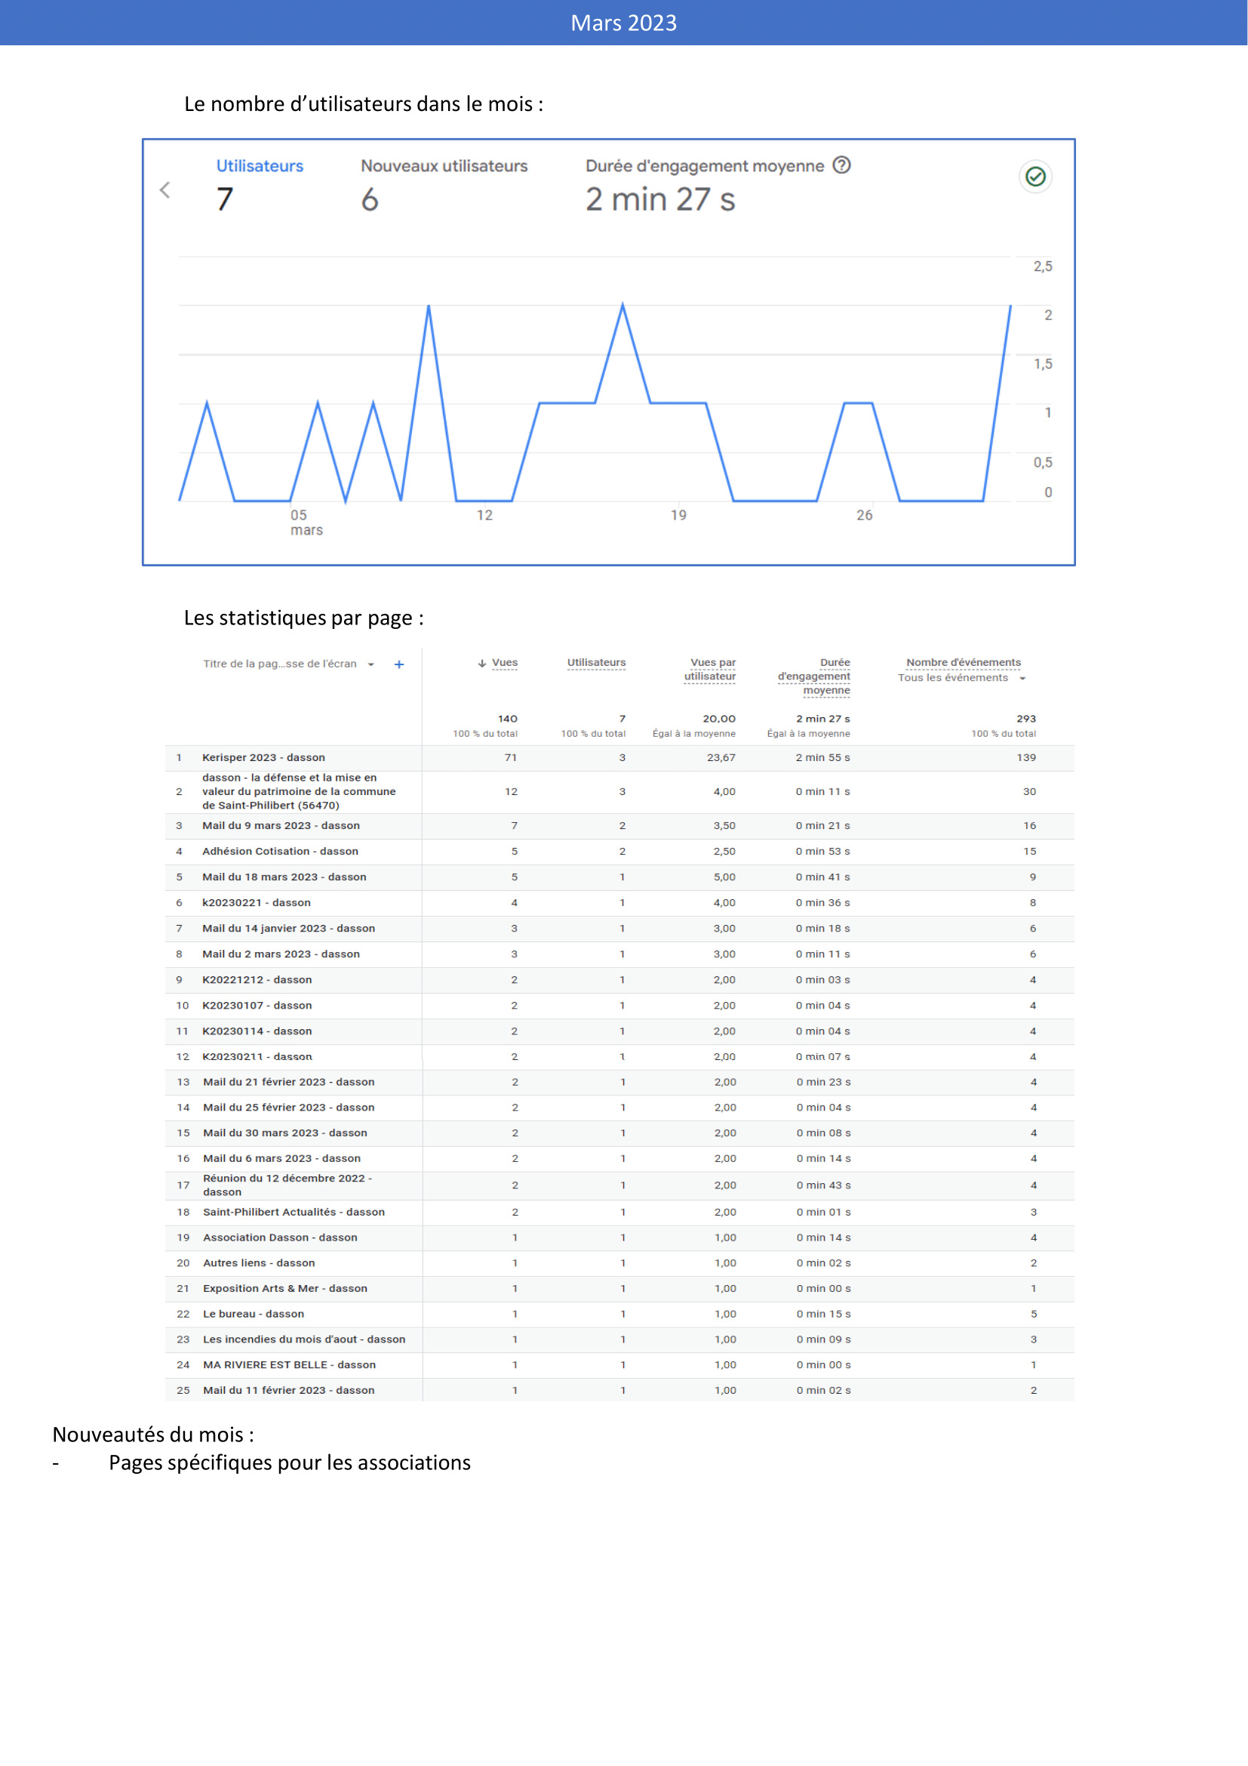1248x1766 pixels.
Task: Click the 'Les statistiques par page' heading
Action: coord(304,618)
